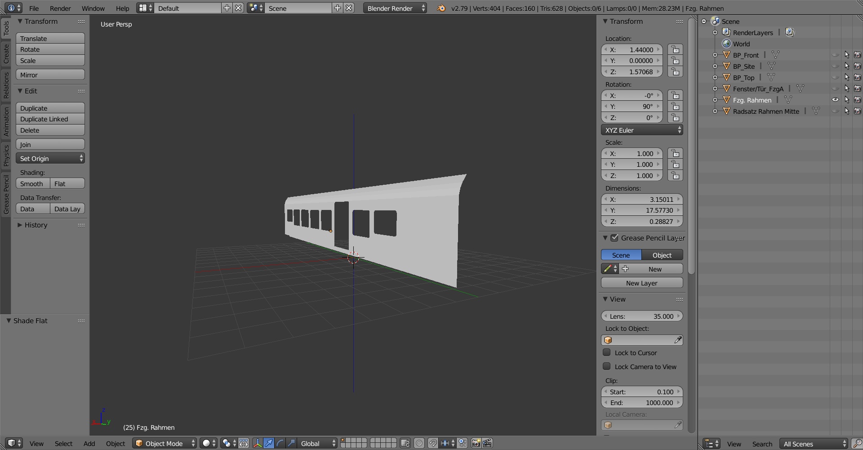
Task: Switch to the Physics sidebar tab
Action: [6, 156]
